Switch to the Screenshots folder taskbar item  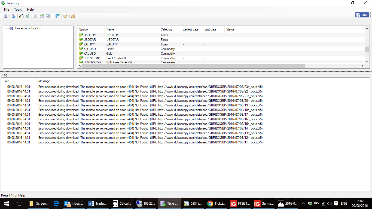click(39, 204)
